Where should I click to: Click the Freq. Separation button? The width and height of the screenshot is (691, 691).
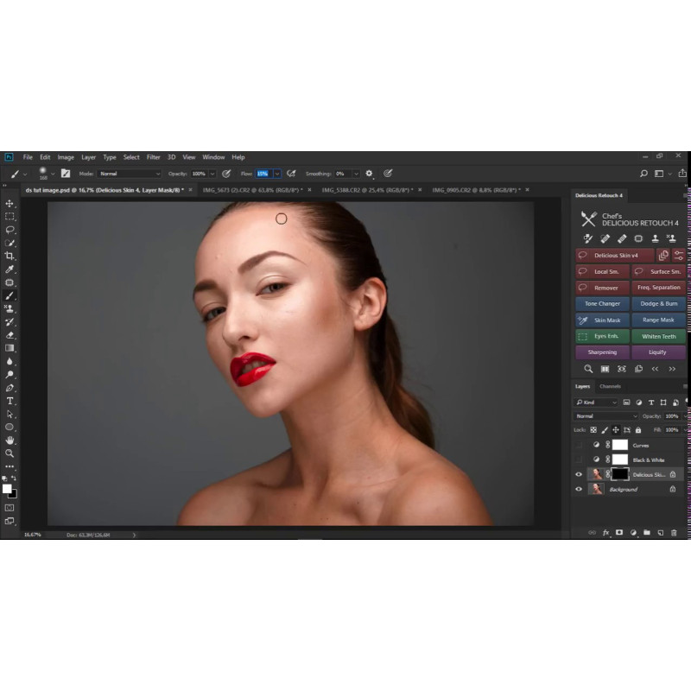[x=658, y=288]
